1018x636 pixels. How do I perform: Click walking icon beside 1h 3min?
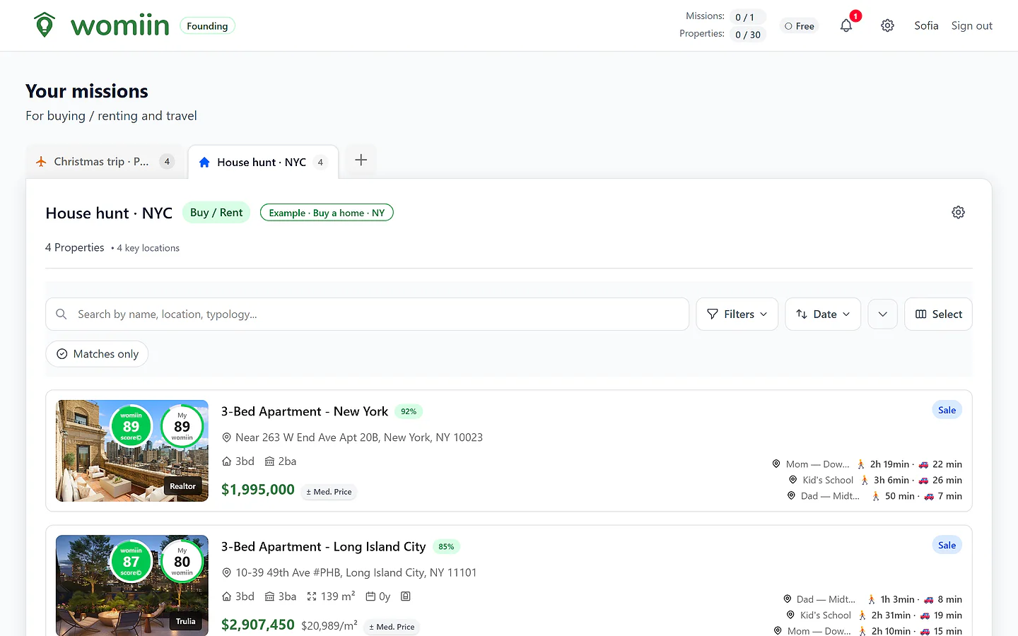(872, 599)
